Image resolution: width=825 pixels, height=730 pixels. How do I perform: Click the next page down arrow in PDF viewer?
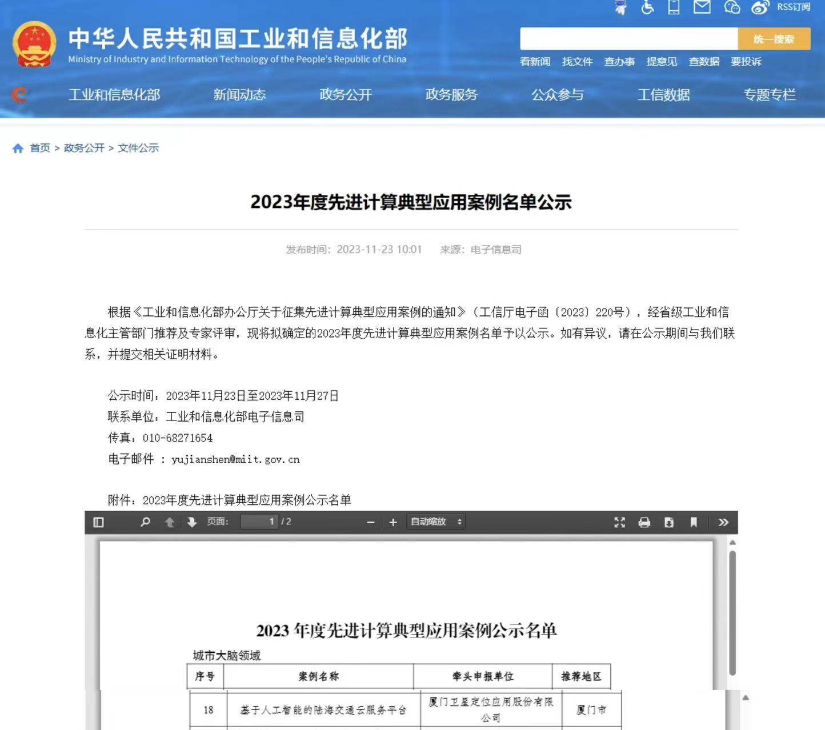click(x=191, y=522)
